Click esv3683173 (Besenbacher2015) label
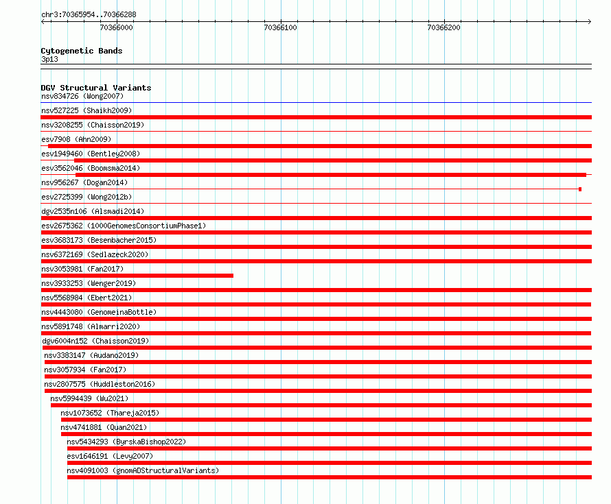Screen dimensions: 611x504 (x=99, y=240)
